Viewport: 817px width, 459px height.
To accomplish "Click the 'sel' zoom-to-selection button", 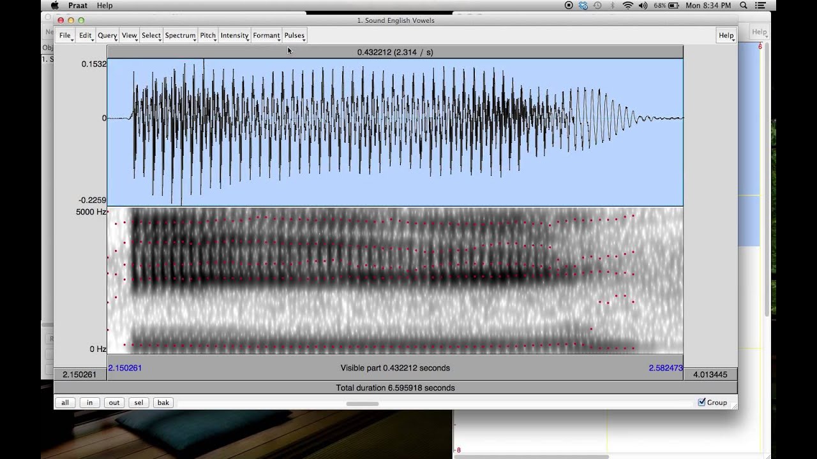I will point(139,402).
